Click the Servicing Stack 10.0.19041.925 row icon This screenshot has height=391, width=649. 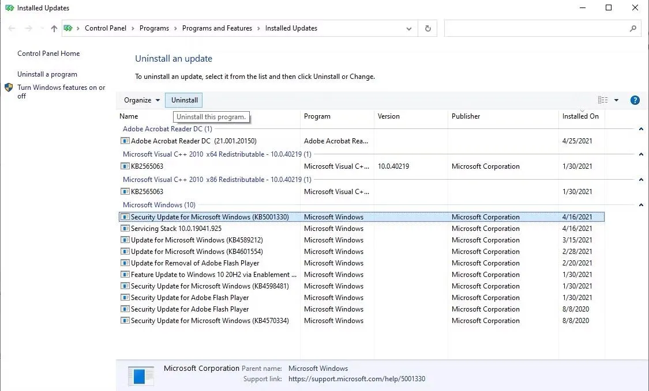pos(125,229)
